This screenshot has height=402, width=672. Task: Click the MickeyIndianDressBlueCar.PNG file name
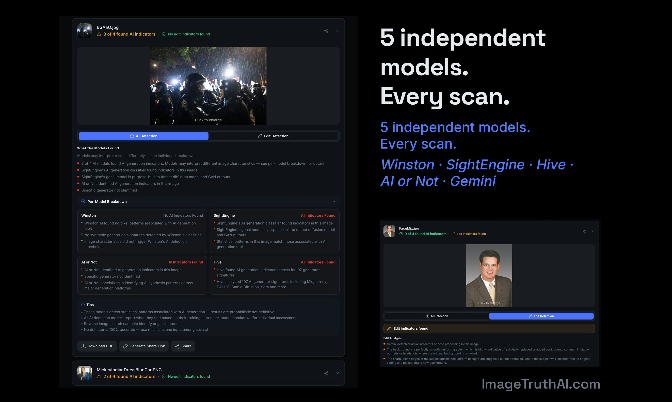pyautogui.click(x=129, y=370)
